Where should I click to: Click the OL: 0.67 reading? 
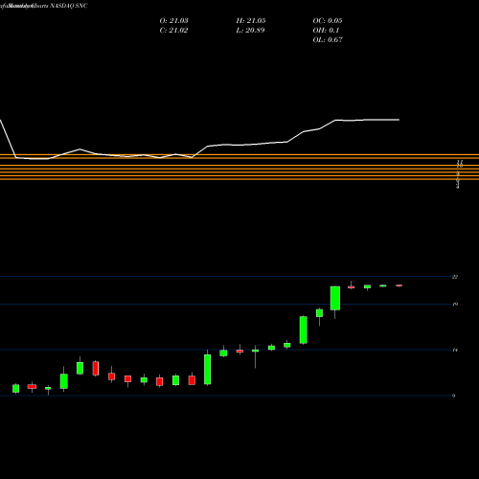point(328,40)
